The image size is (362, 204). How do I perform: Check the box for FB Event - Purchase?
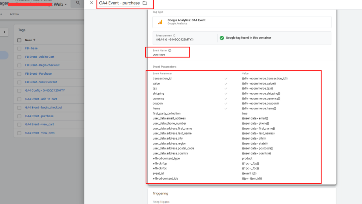click(x=19, y=74)
